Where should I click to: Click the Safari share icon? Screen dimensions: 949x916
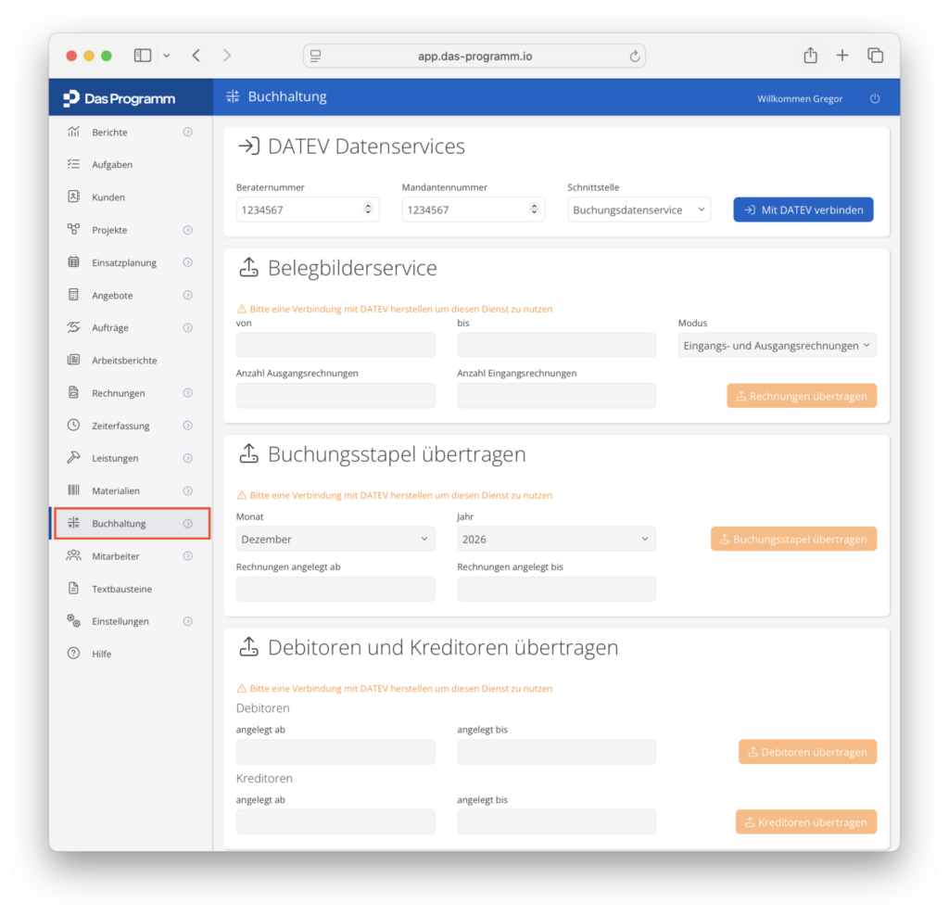pyautogui.click(x=810, y=56)
